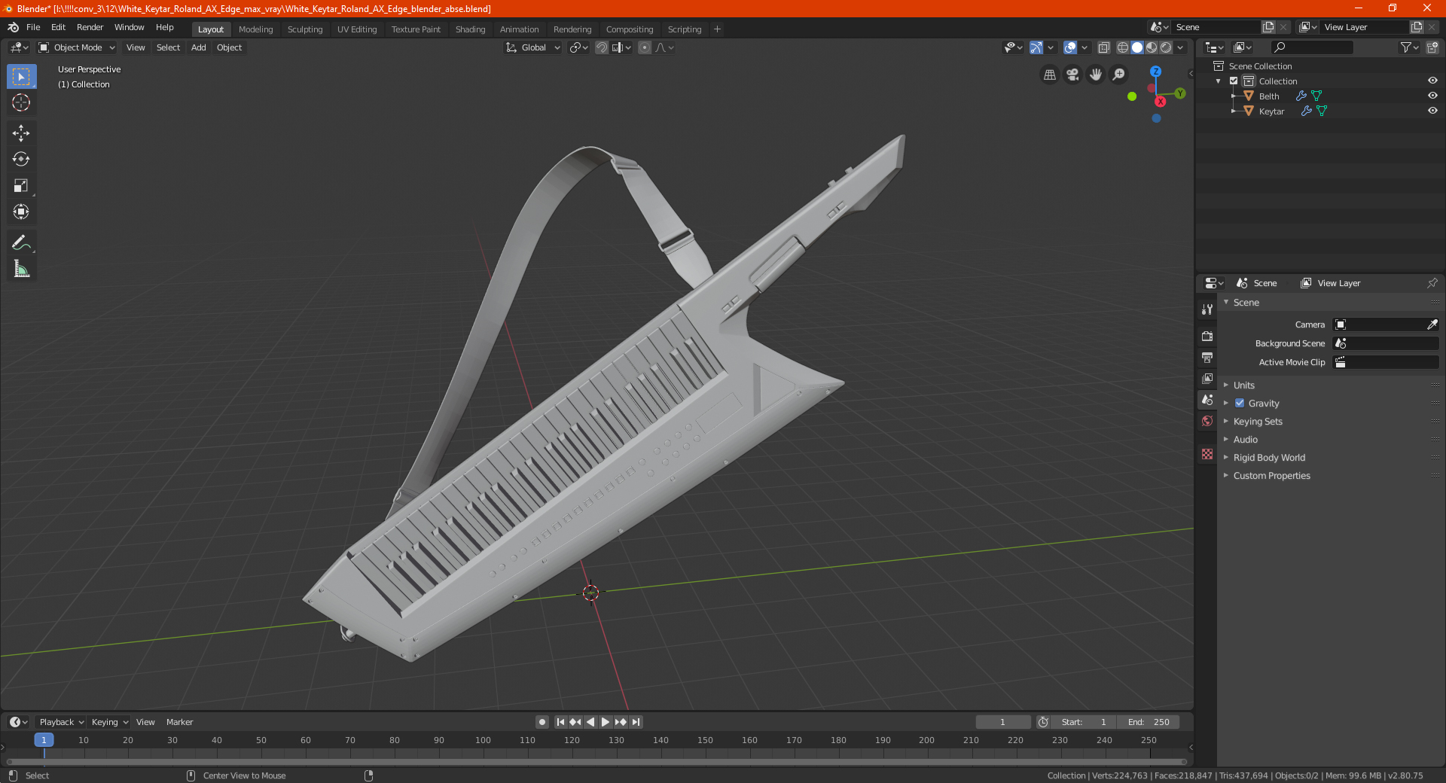Click the Marker menu in timeline

[x=179, y=722]
